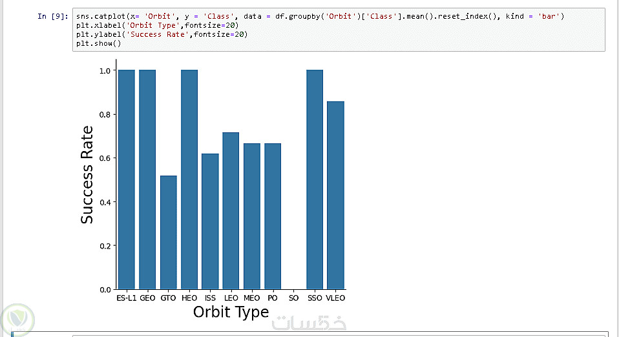Click the 'LEO' x-axis tick label
This screenshot has height=337, width=619.
click(x=231, y=298)
